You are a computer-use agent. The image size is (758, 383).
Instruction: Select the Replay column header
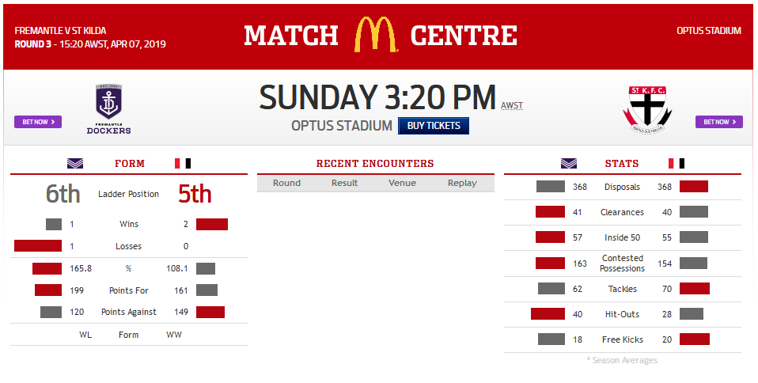462,183
